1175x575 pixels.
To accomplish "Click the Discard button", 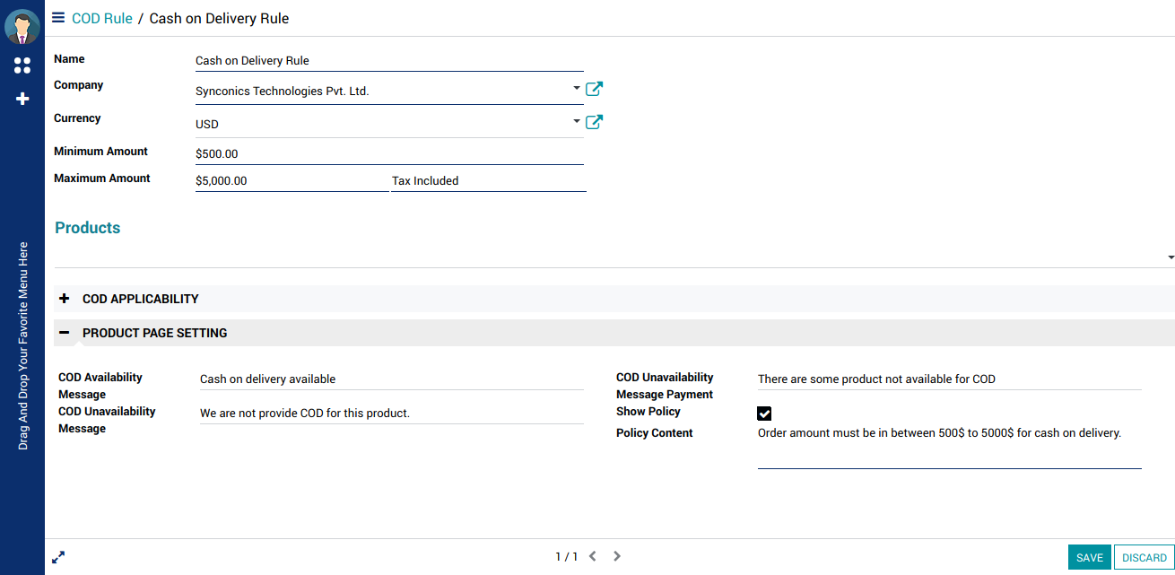I will point(1145,557).
